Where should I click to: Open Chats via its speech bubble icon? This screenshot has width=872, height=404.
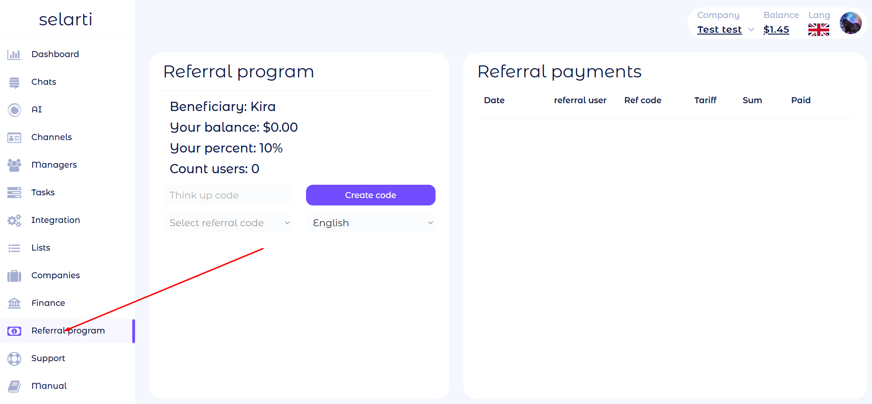[x=14, y=82]
